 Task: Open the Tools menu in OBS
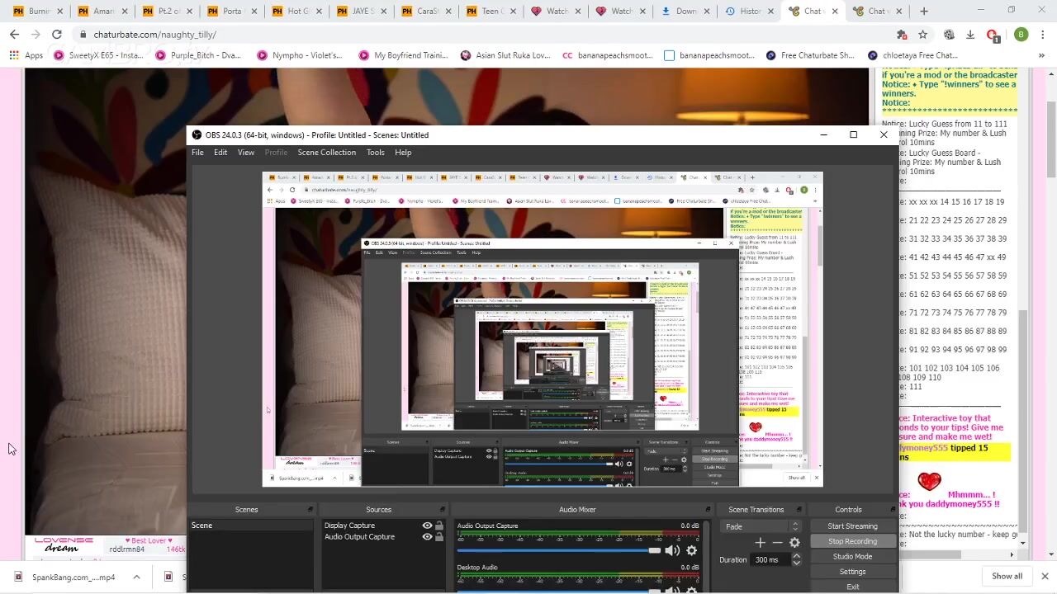pos(375,153)
